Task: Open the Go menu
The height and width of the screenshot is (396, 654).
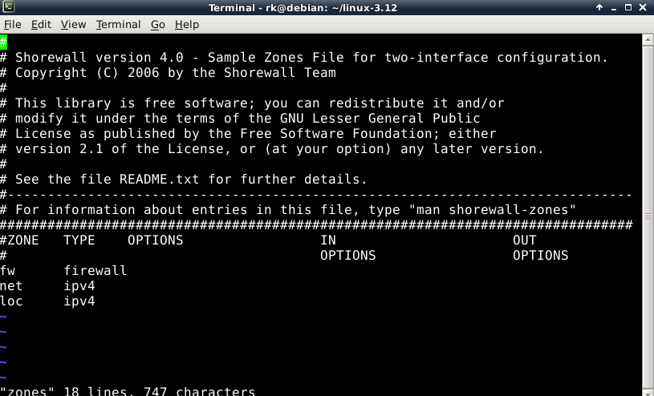Action: click(x=157, y=25)
